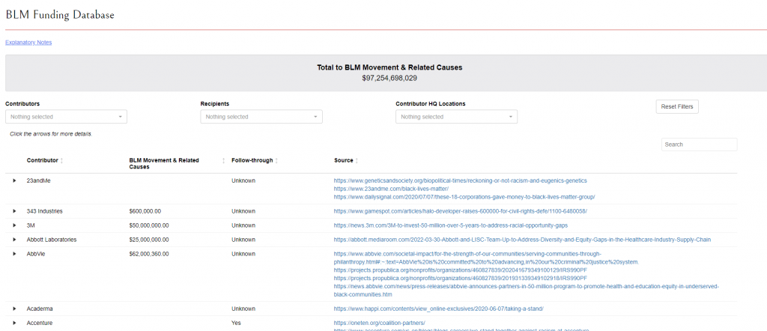Expand the 3M row details arrow
This screenshot has width=767, height=331.
(x=15, y=225)
